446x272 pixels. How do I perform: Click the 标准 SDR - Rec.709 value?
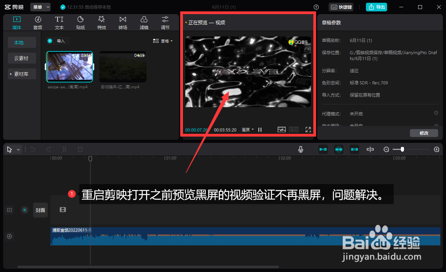coord(369,83)
